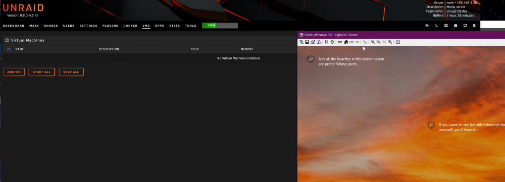Toggle the list view icon beside NAME column
Image resolution: width=505 pixels, height=182 pixels.
pyautogui.click(x=9, y=49)
